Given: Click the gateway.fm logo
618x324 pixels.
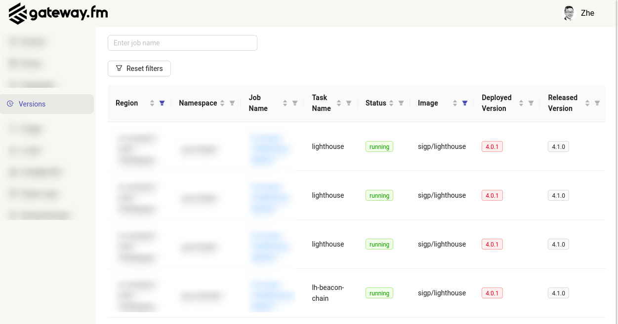Looking at the screenshot, I should click(58, 13).
